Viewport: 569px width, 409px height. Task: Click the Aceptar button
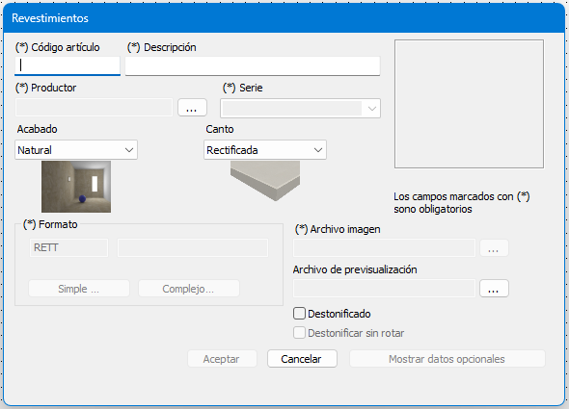point(222,359)
